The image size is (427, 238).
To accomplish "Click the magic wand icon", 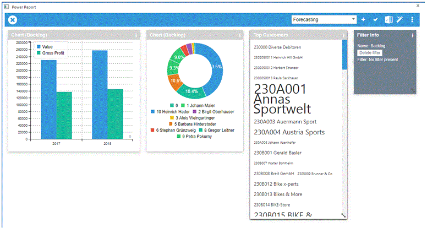I will pos(400,20).
